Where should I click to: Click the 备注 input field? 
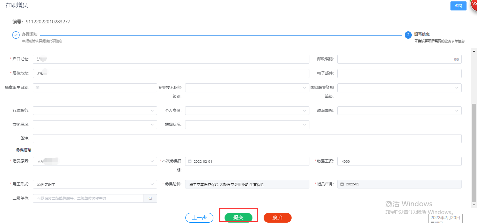tap(247, 139)
